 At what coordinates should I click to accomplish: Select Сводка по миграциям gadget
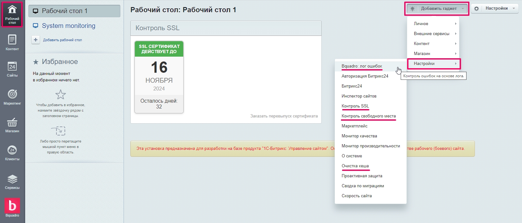pyautogui.click(x=363, y=186)
